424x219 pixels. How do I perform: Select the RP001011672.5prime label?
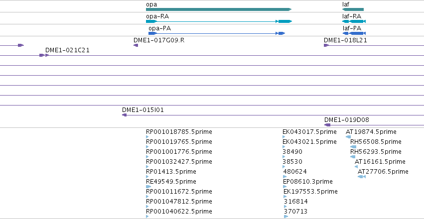[179, 192]
